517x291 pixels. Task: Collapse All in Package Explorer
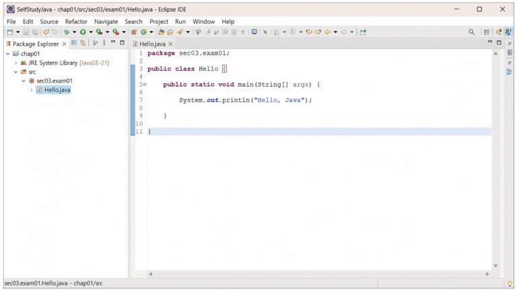(x=74, y=43)
